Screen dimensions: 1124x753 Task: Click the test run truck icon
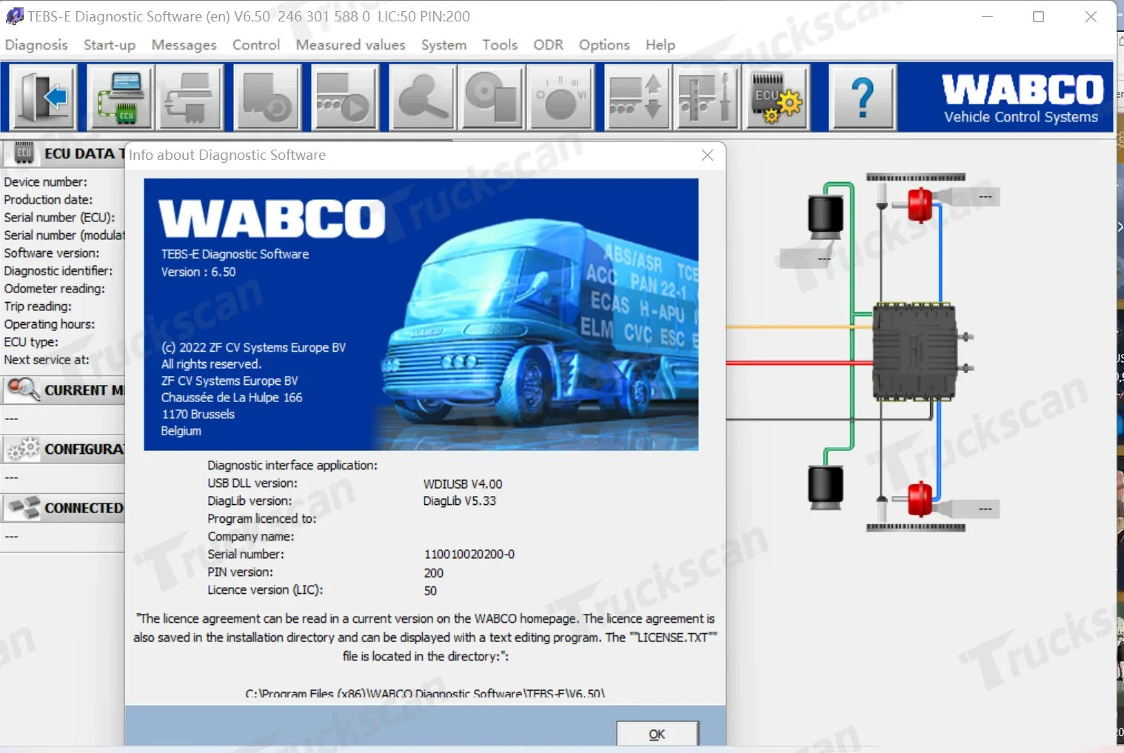point(344,97)
